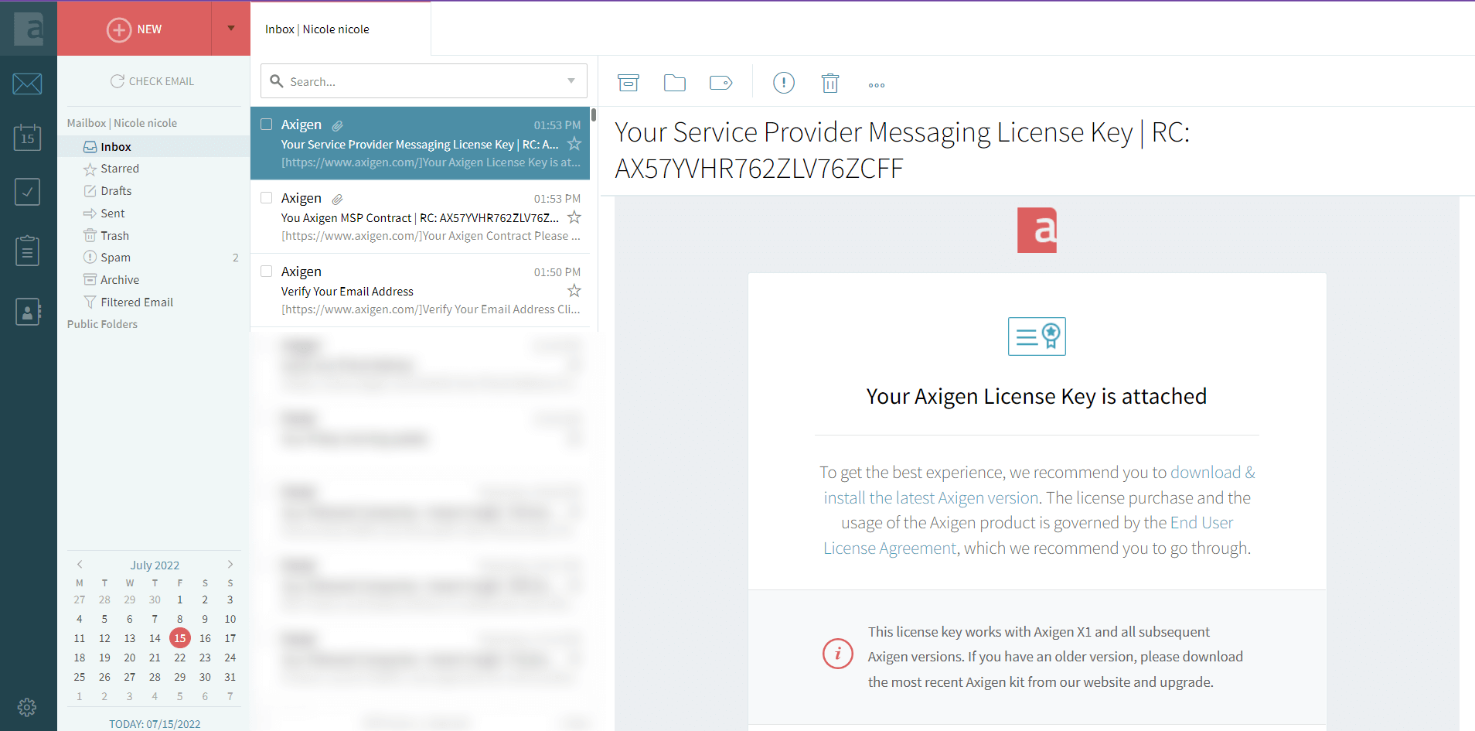This screenshot has height=731, width=1475.
Task: Check the MSP Contract email checkbox
Action: point(267,198)
